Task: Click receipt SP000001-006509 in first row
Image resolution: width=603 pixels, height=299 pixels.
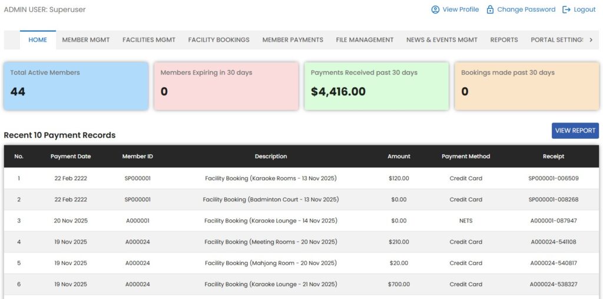Action: [x=553, y=178]
